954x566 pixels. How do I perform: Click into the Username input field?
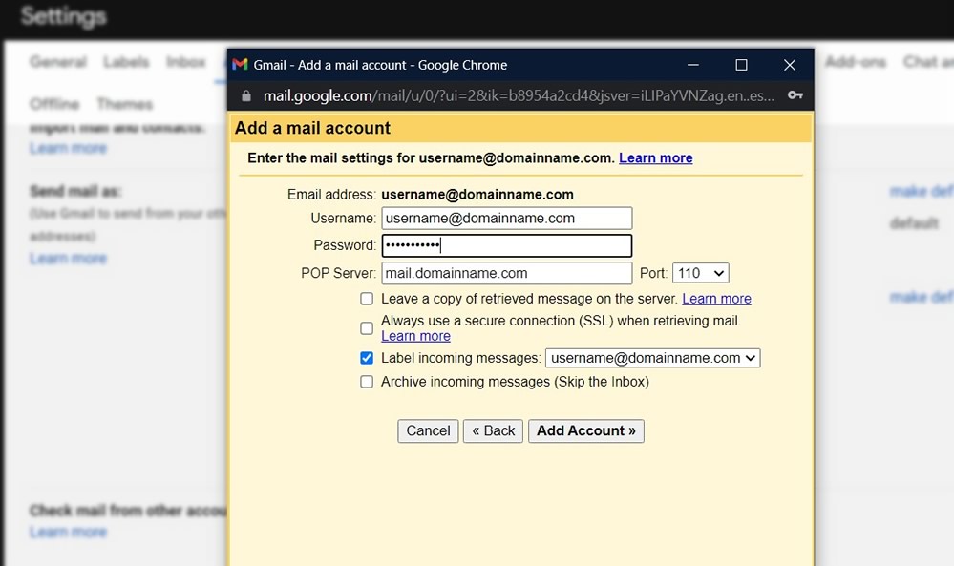[x=507, y=219]
